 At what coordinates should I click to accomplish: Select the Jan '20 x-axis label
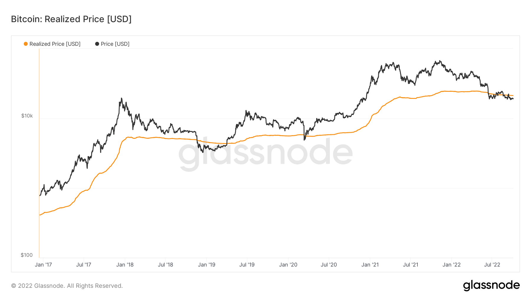click(288, 265)
